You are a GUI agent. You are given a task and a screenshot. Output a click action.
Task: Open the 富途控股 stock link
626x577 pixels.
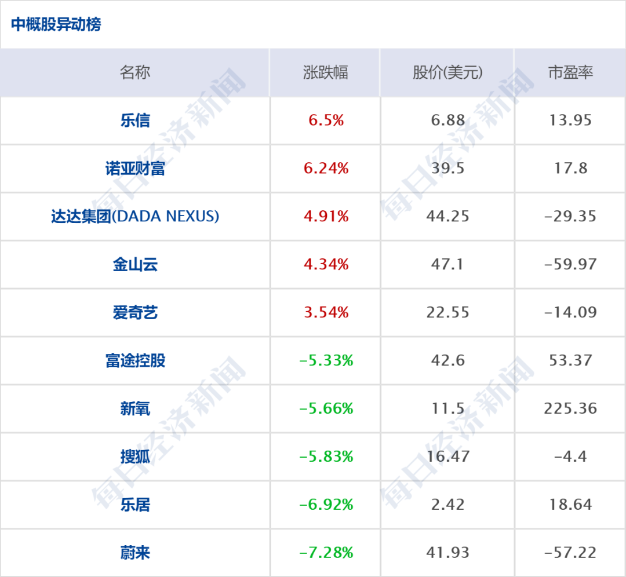(135, 361)
